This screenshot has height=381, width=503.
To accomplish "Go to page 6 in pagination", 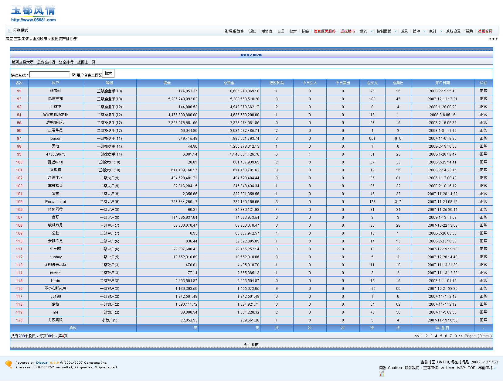I will point(446,336).
